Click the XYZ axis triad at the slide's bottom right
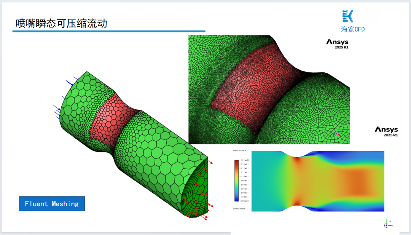The height and width of the screenshot is (235, 411). [x=388, y=224]
